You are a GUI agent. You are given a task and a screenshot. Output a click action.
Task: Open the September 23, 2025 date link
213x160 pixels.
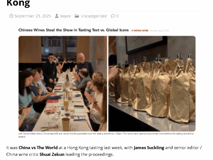(x=33, y=16)
